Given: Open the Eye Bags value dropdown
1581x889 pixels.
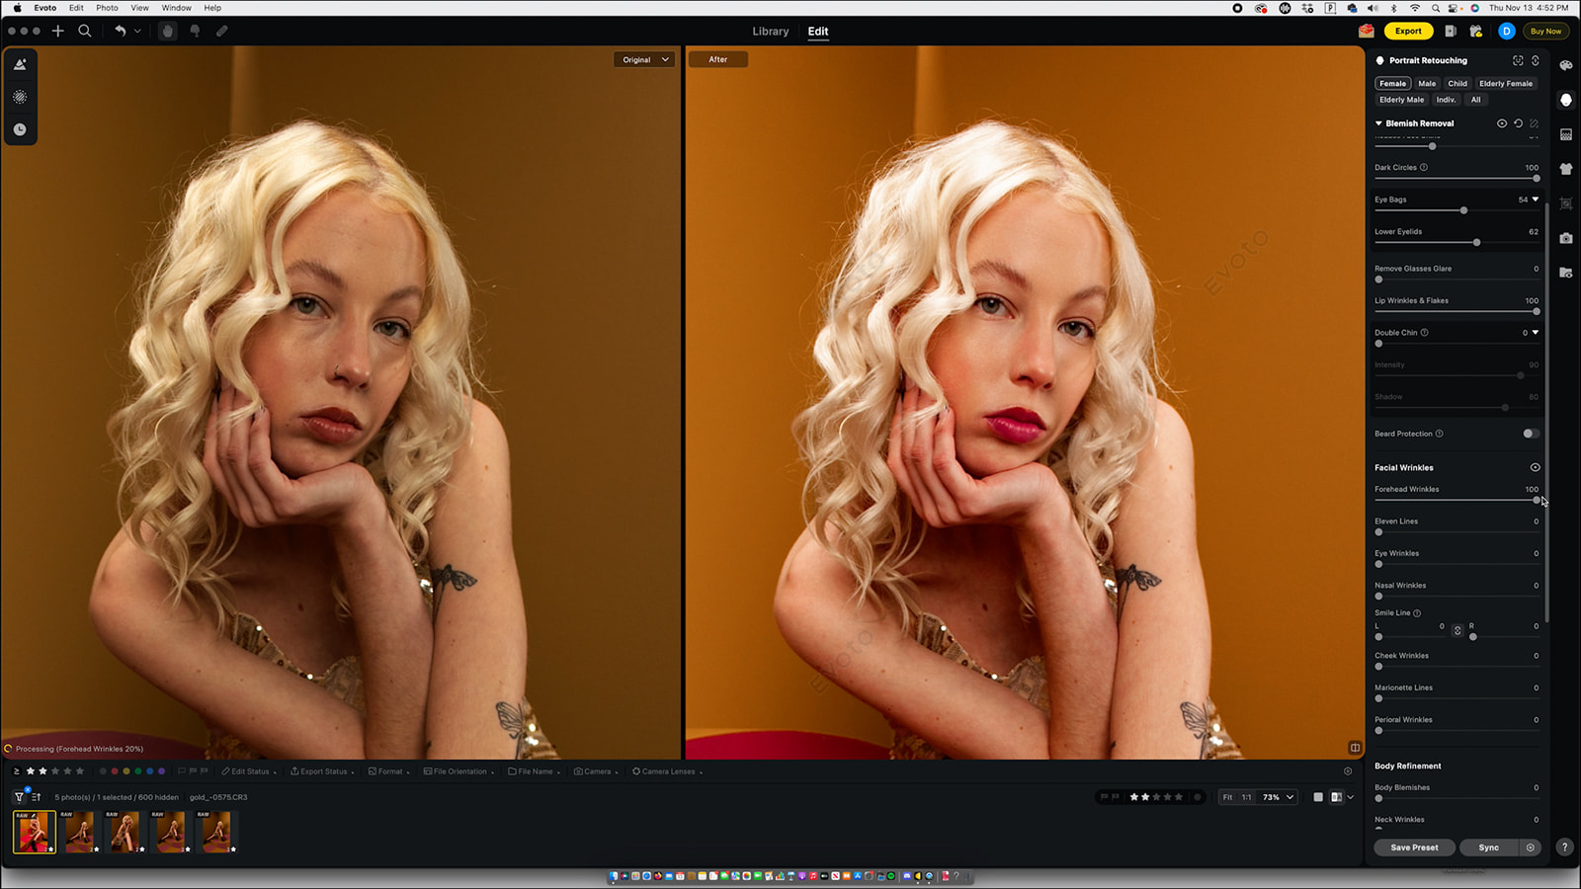Looking at the screenshot, I should 1536,199.
